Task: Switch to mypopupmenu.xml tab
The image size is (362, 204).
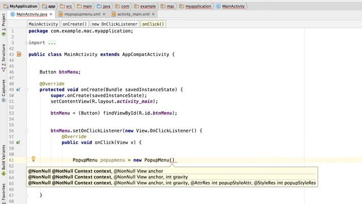Action: click(x=82, y=14)
